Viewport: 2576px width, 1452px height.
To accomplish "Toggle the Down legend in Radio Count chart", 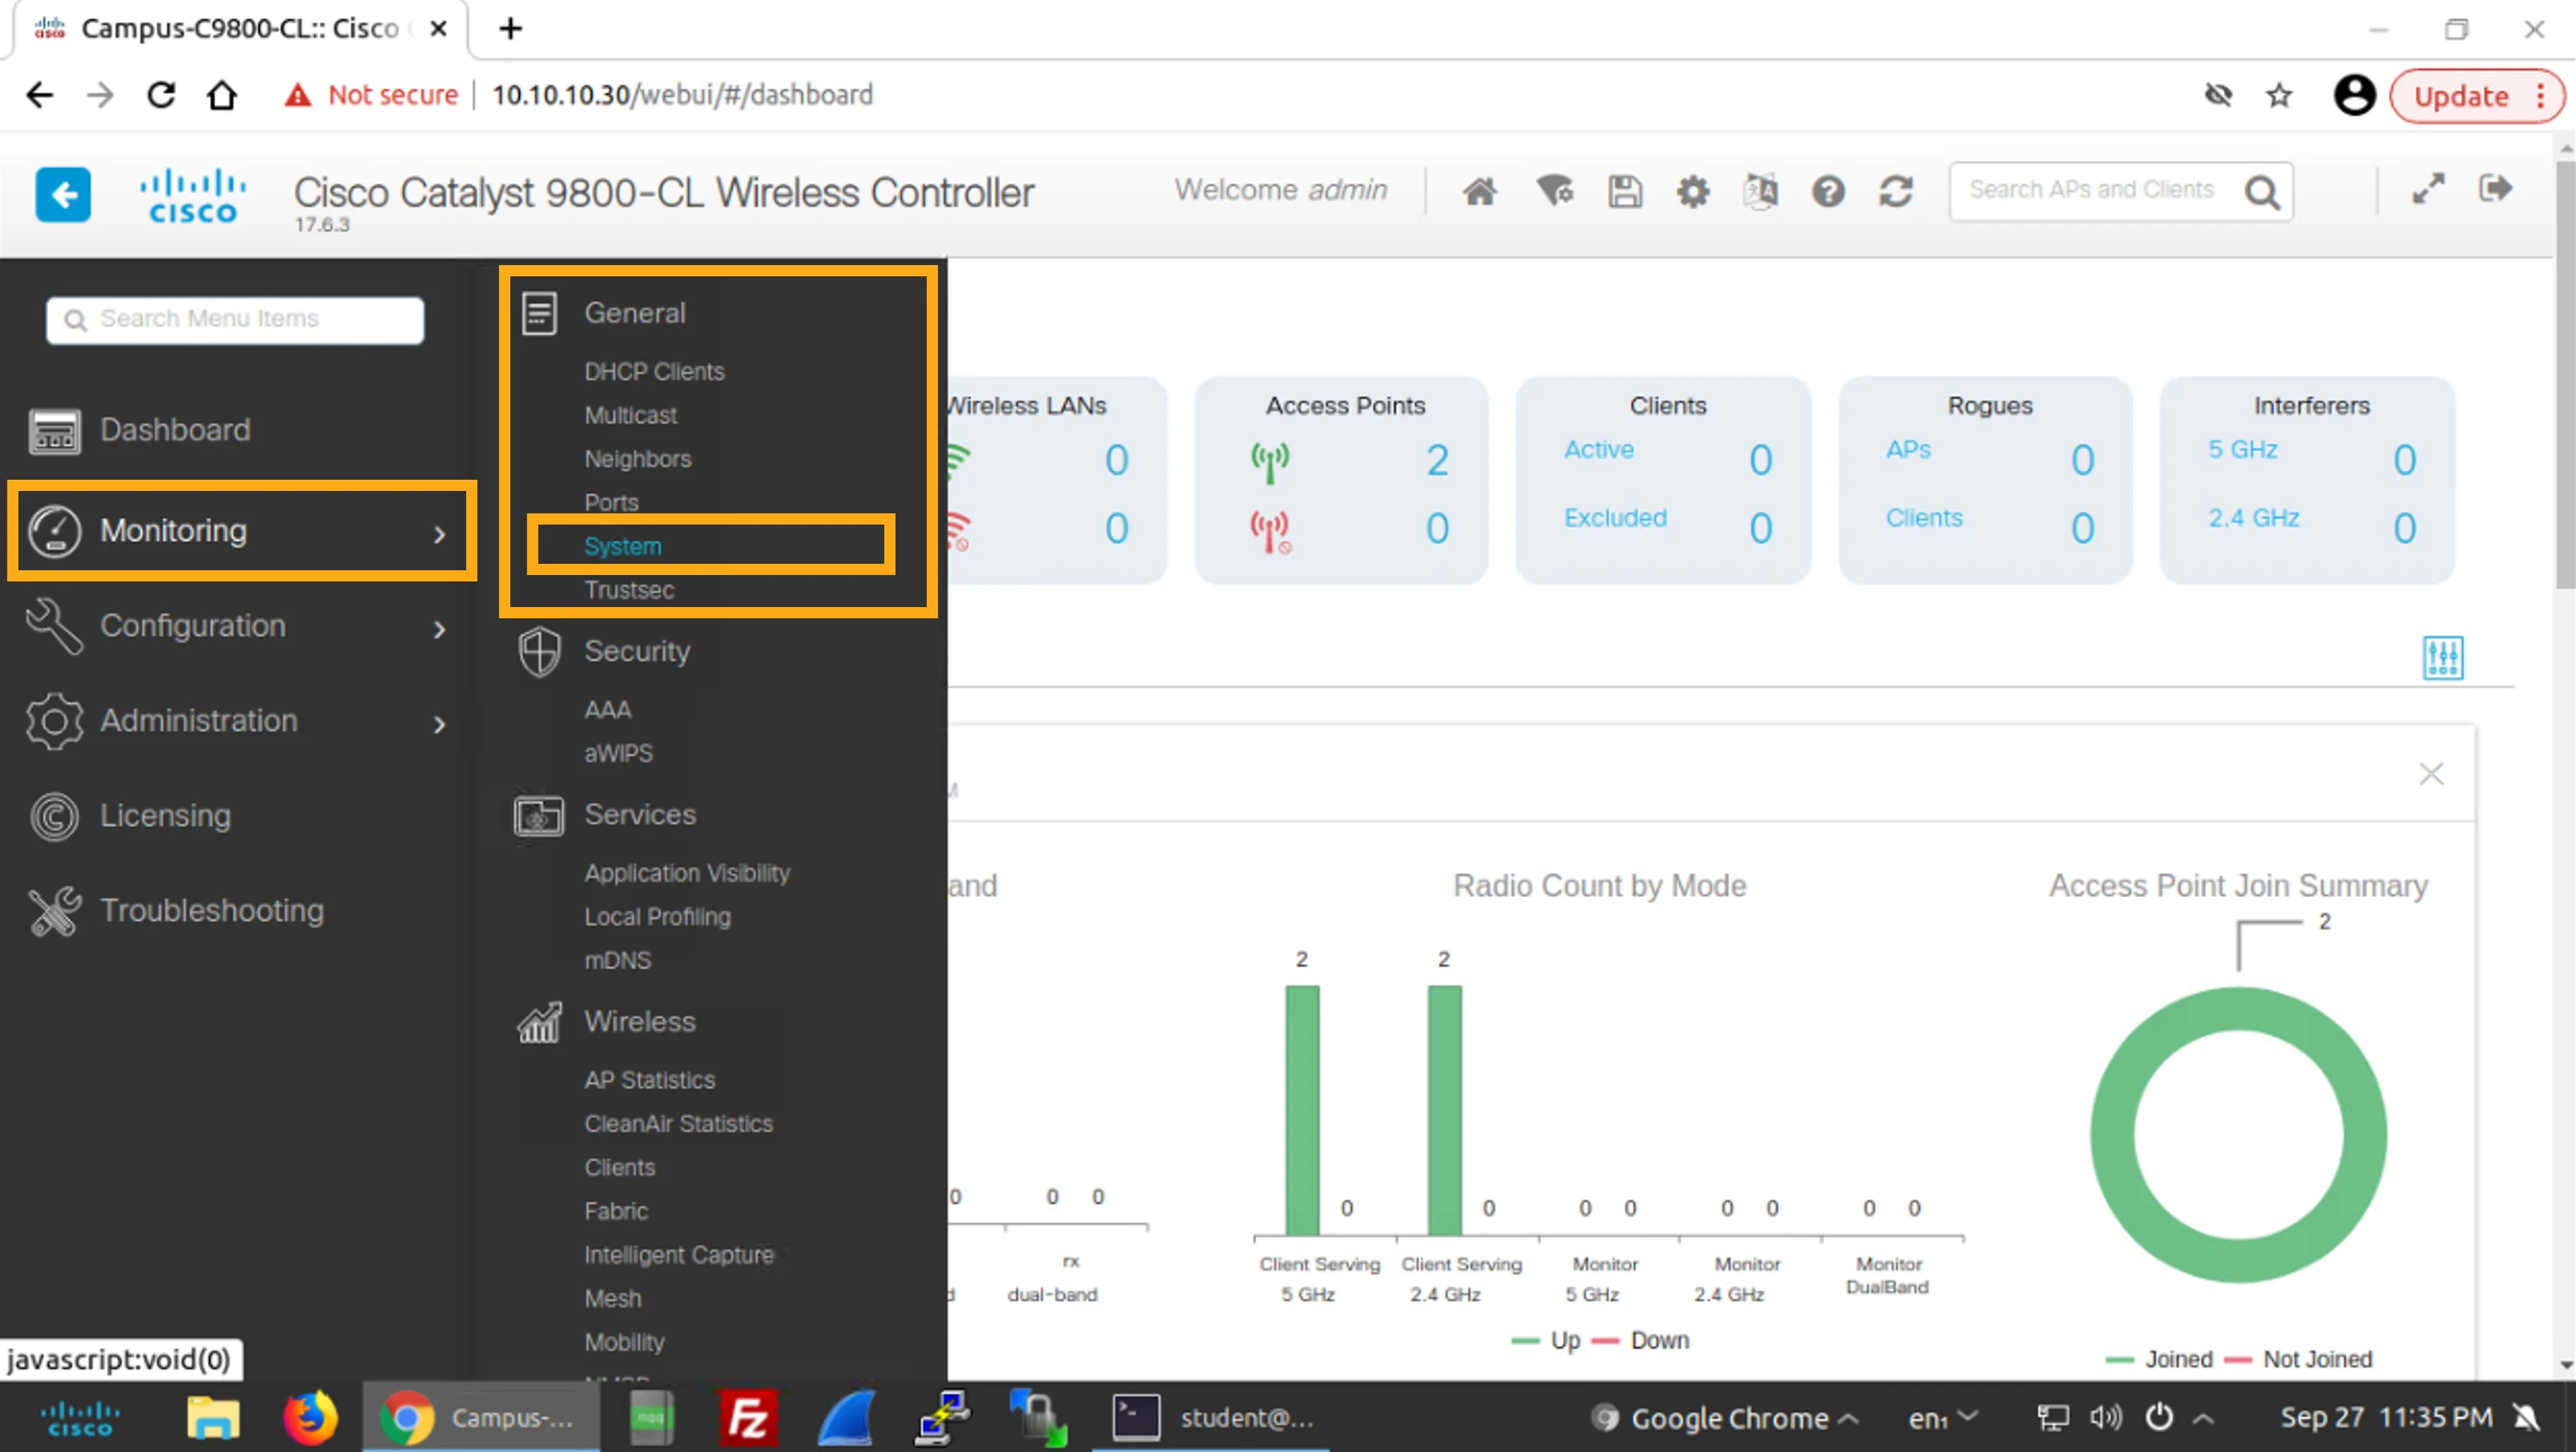I will (1641, 1340).
